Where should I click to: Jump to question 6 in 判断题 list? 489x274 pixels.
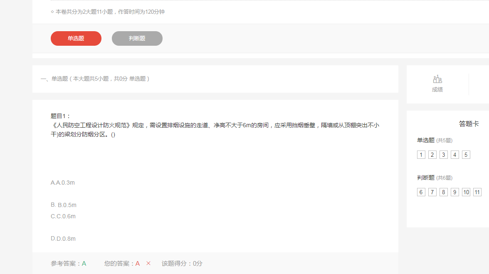(x=421, y=192)
